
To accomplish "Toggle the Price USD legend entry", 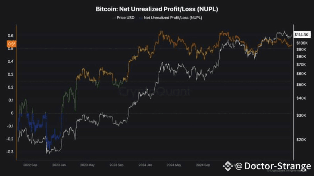I will click(x=123, y=18).
